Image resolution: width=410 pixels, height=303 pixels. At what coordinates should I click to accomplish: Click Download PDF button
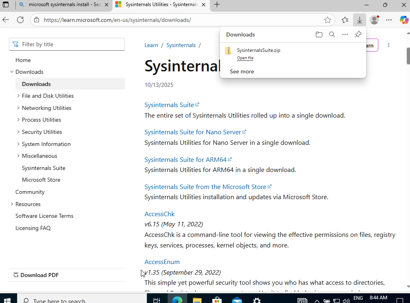pyautogui.click(x=39, y=275)
